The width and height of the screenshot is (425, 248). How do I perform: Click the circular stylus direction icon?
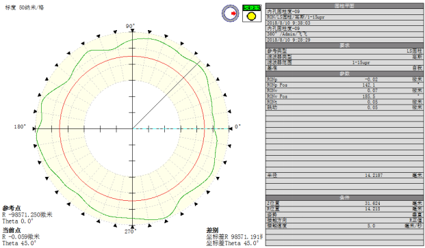[x=230, y=13]
